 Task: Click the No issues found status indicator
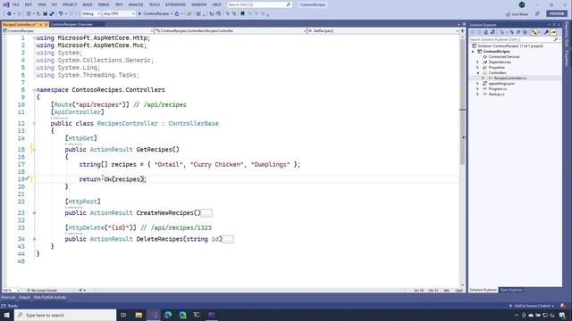click(42, 291)
